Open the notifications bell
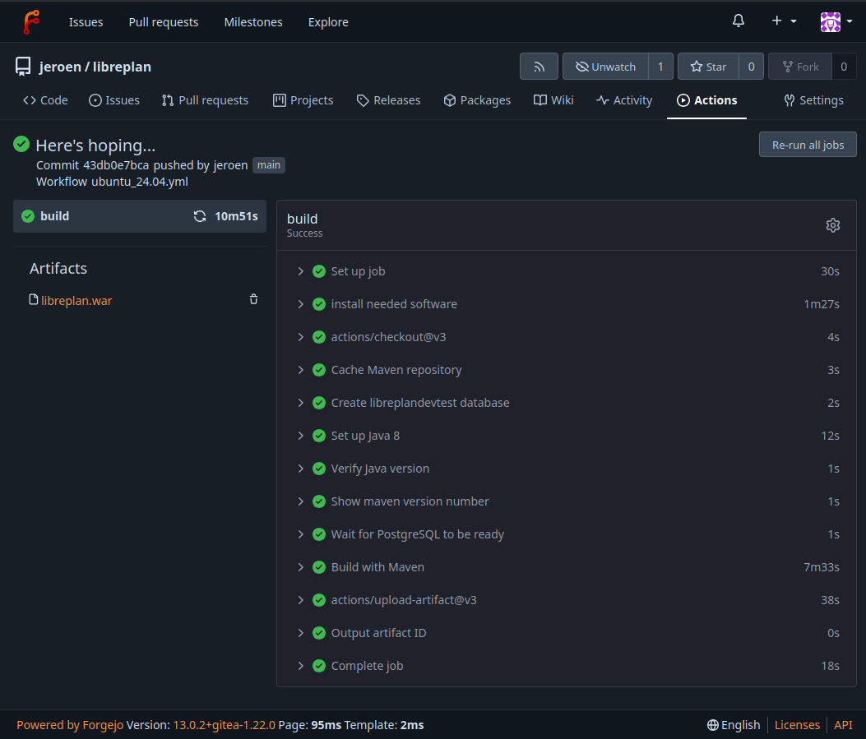 point(739,21)
